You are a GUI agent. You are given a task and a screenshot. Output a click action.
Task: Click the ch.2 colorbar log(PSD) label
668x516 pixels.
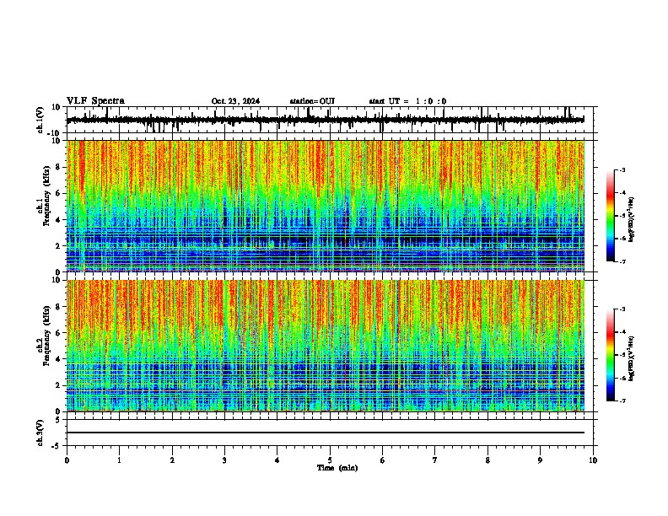[x=632, y=358]
